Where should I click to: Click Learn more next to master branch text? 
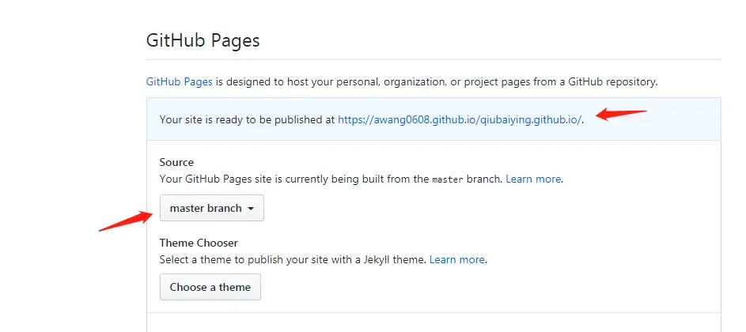[533, 179]
